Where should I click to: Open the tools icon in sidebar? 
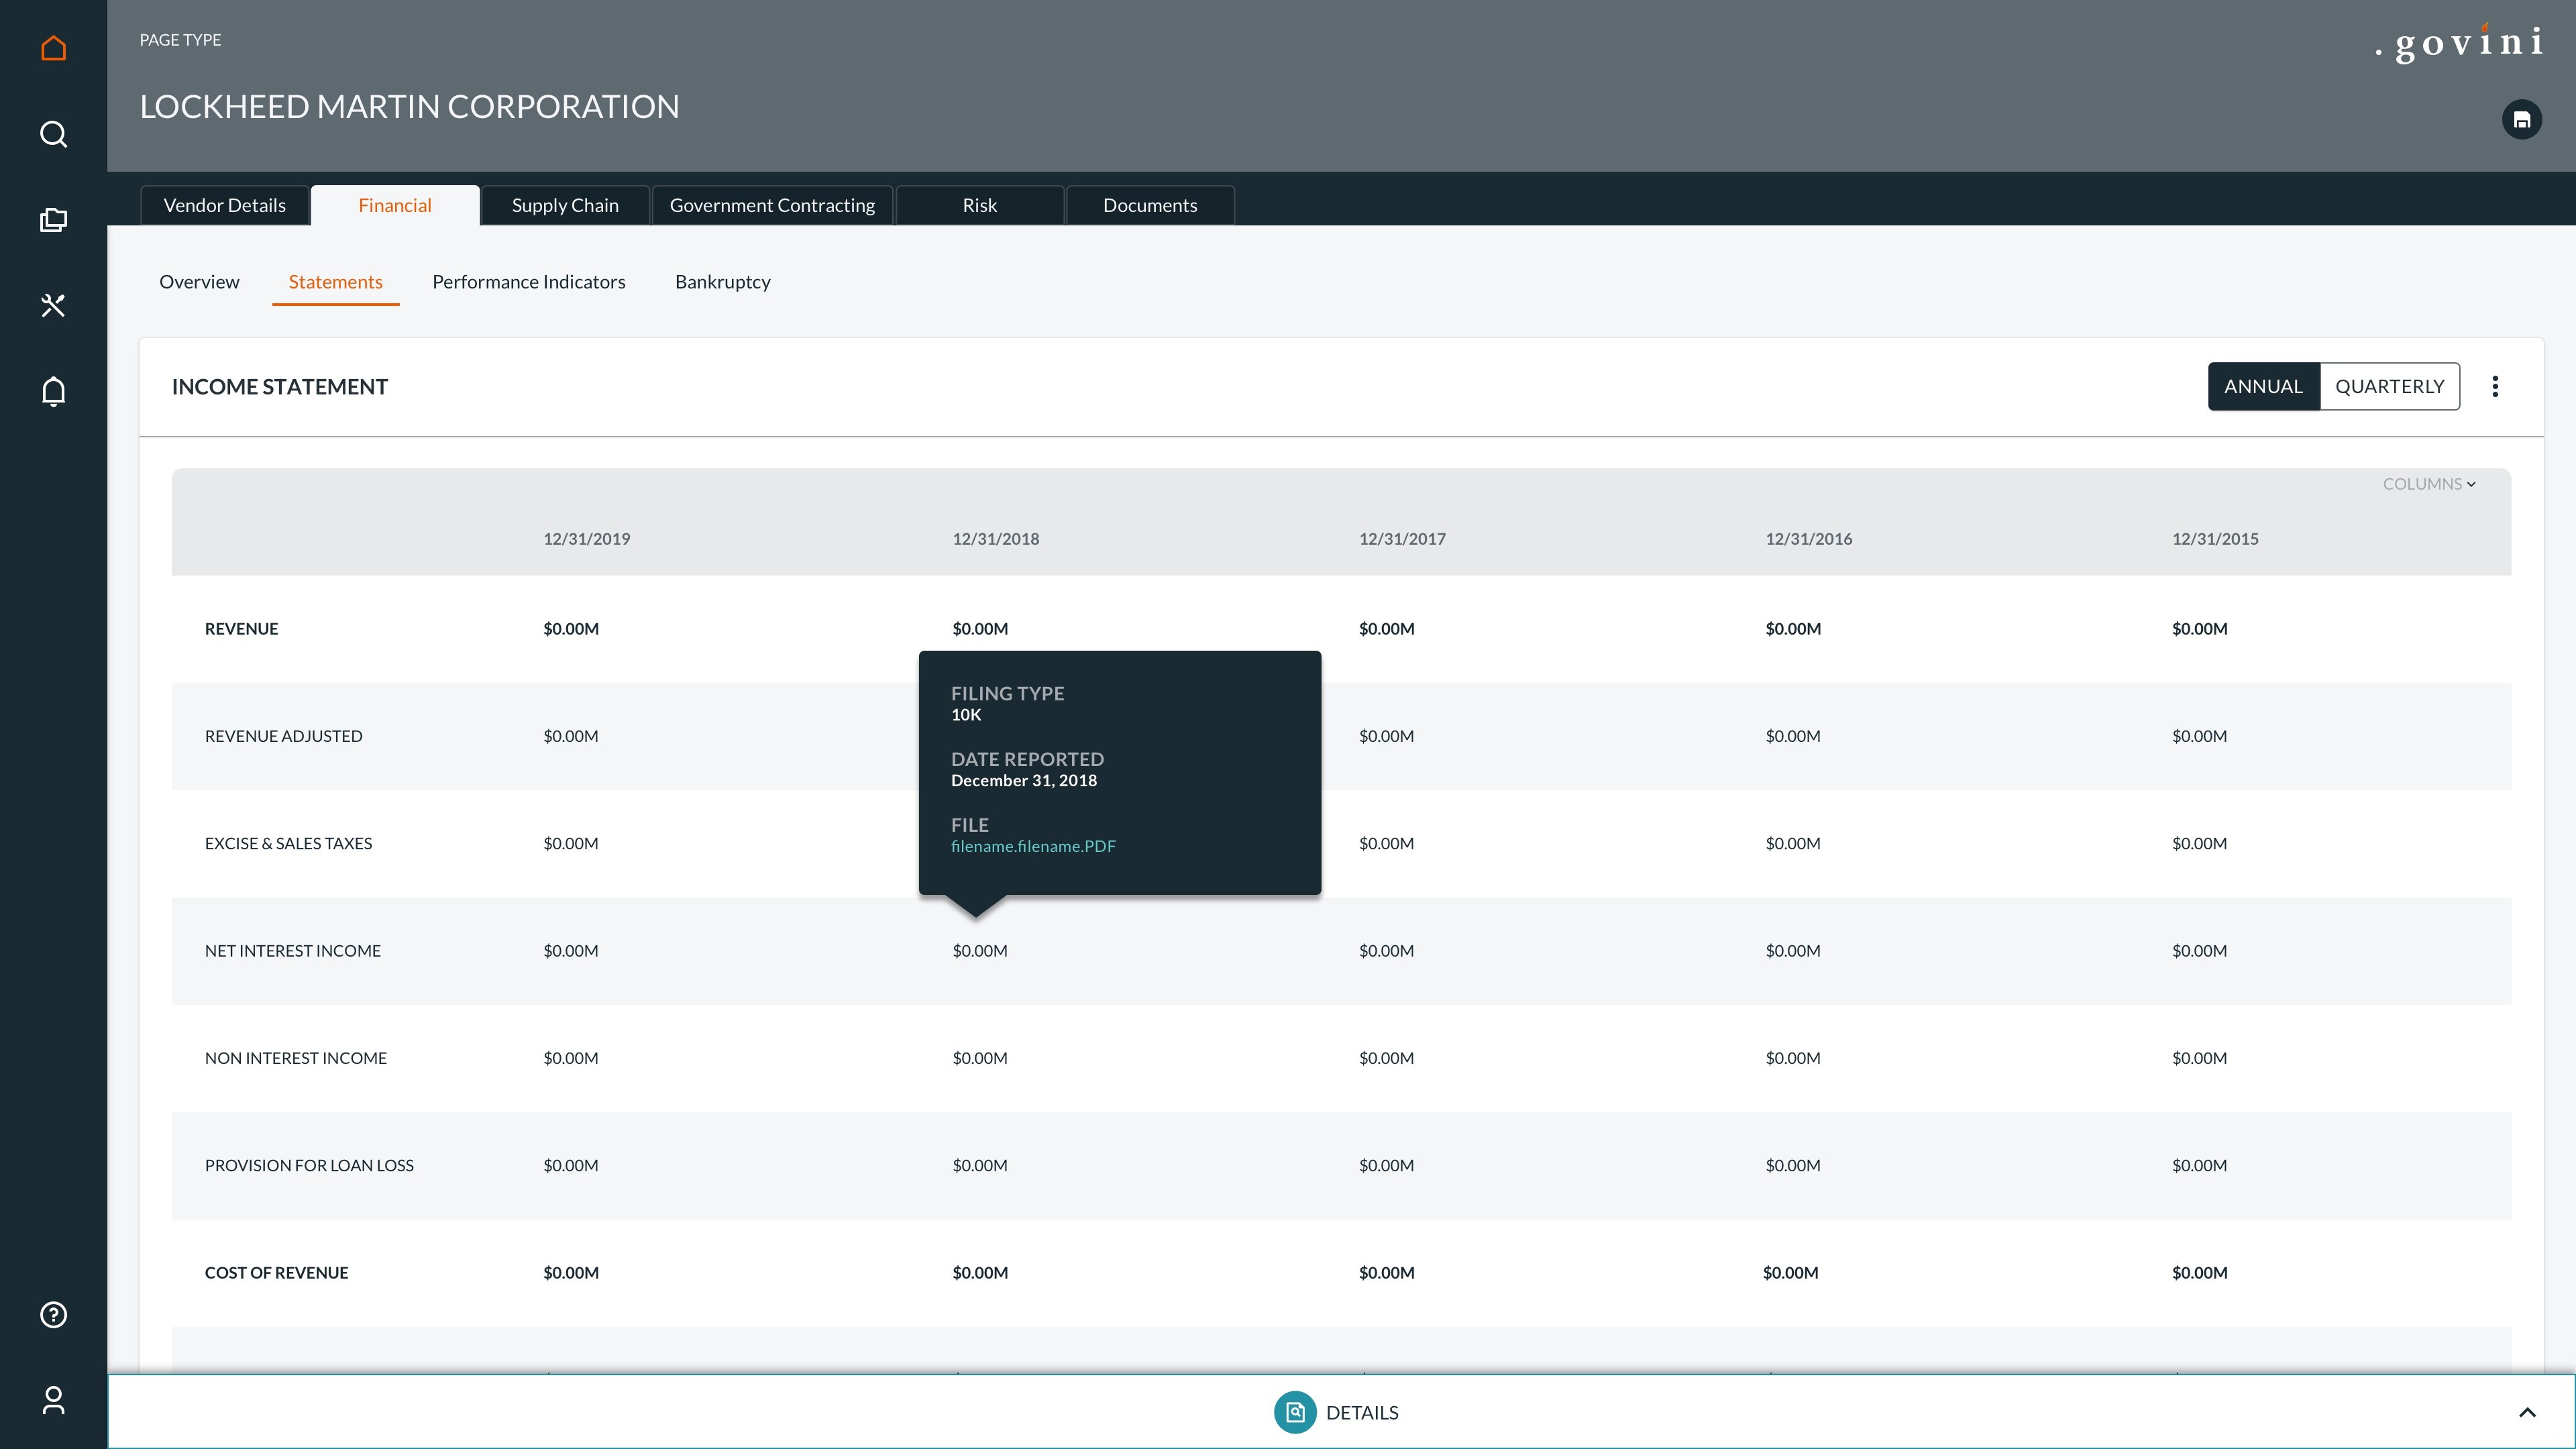click(53, 305)
